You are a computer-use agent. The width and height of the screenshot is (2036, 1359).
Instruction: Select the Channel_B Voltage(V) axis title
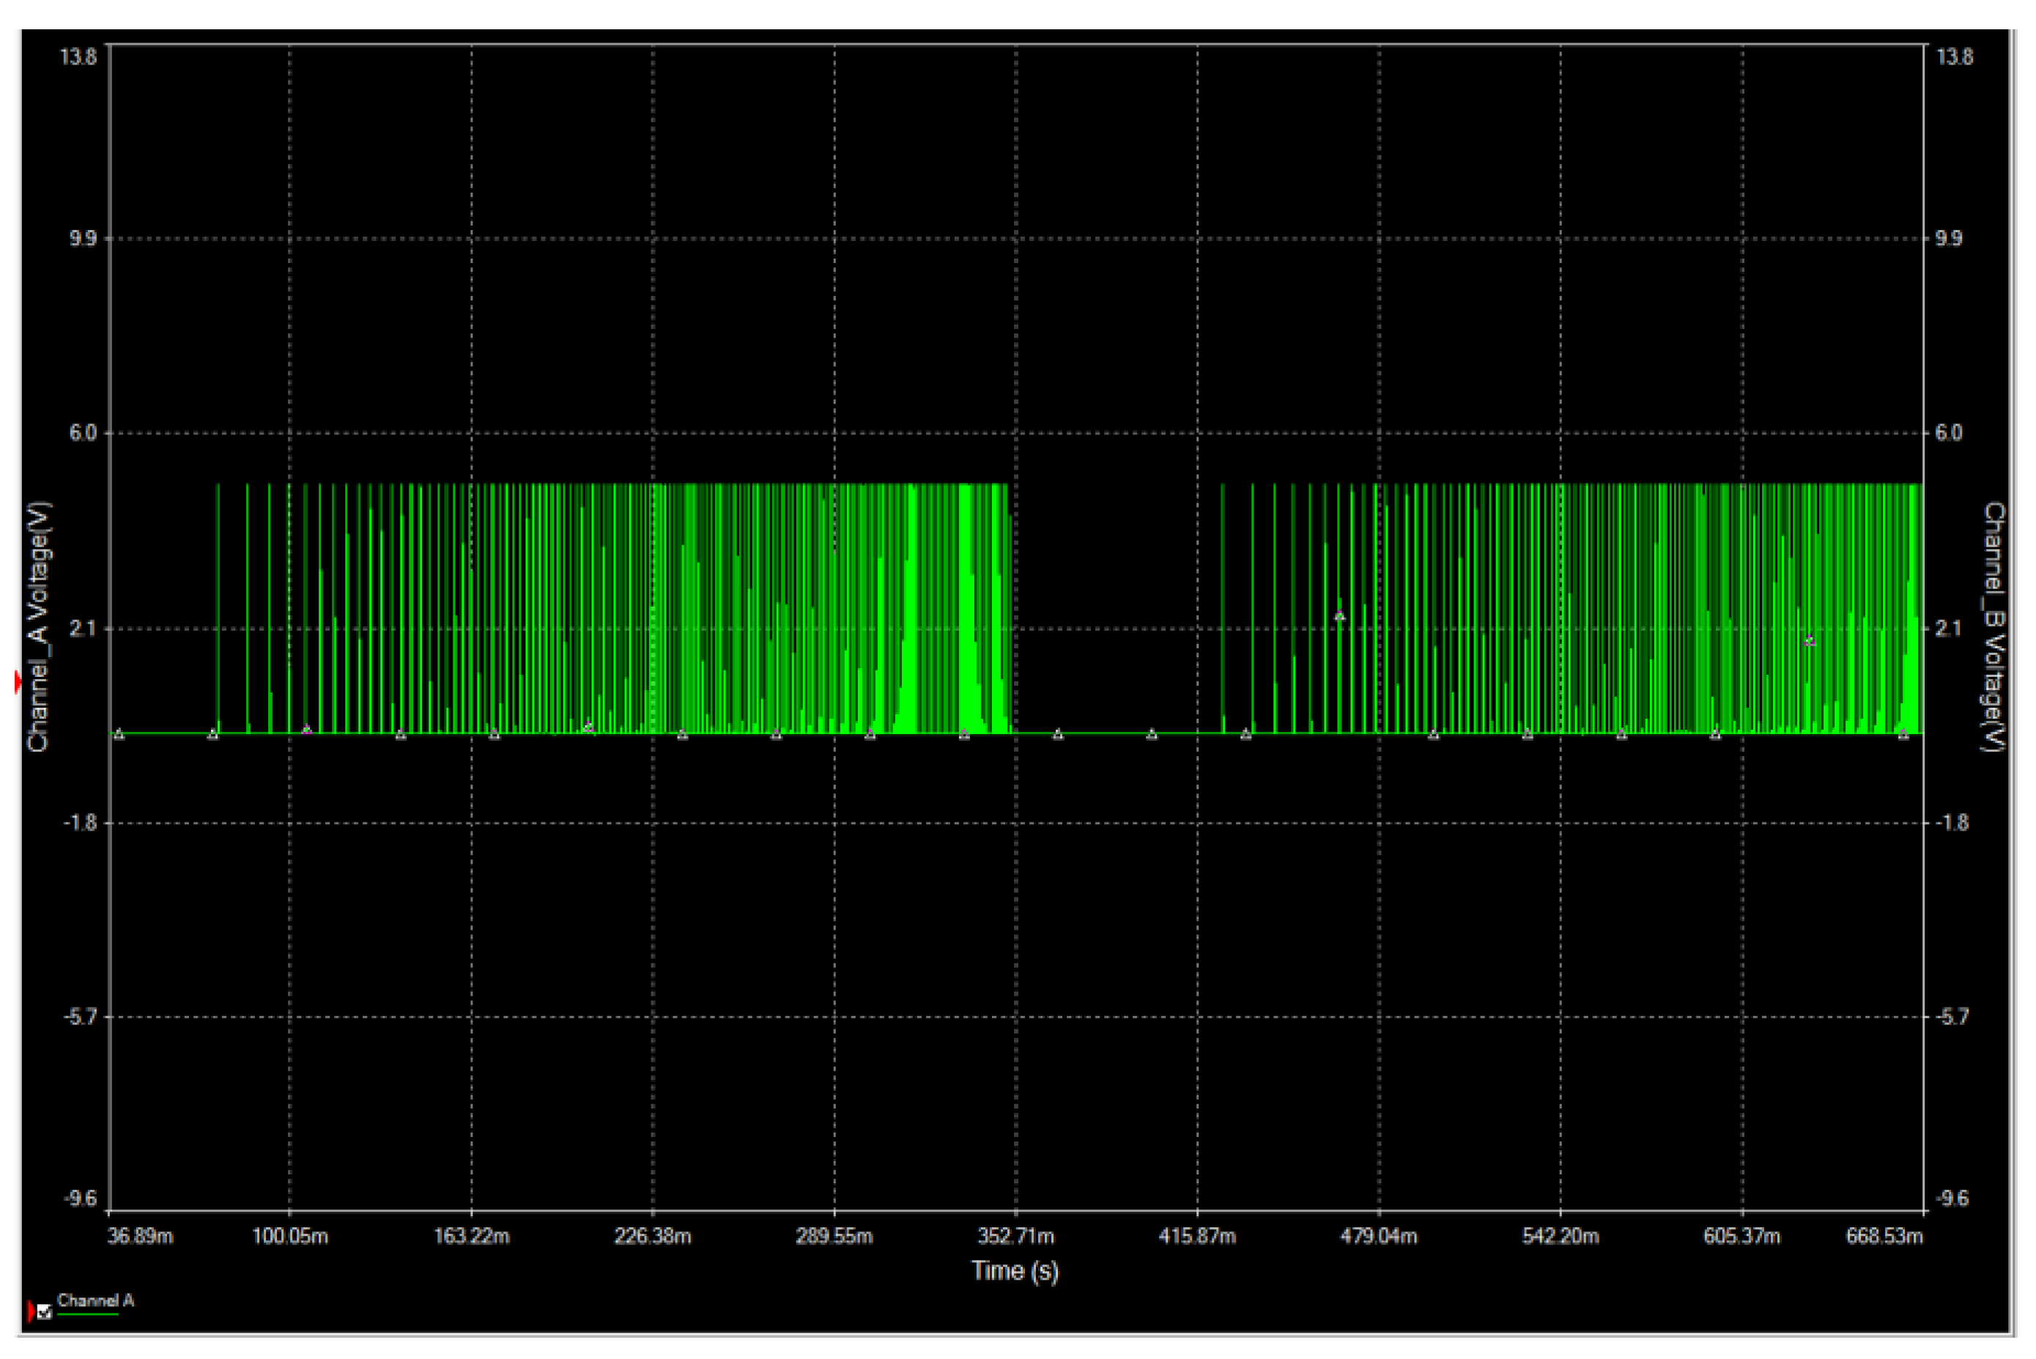(x=1994, y=626)
